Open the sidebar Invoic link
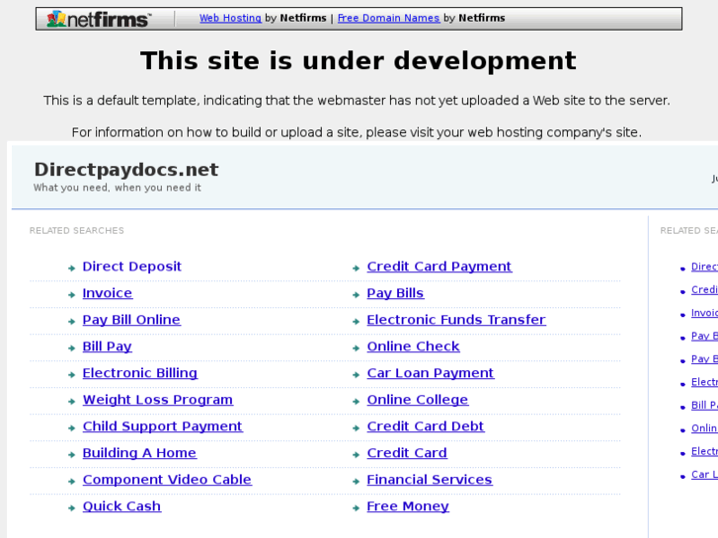718x538 pixels. click(704, 313)
